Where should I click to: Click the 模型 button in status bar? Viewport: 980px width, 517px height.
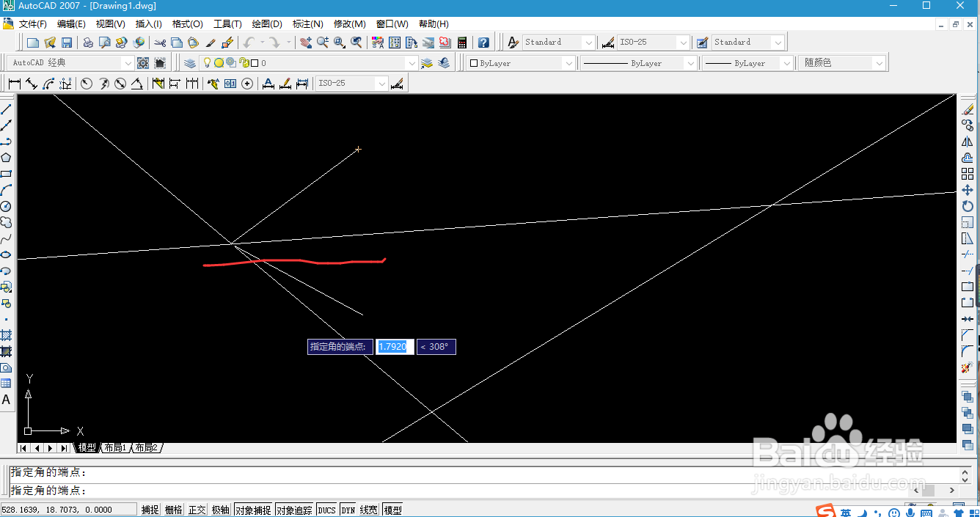click(x=392, y=510)
